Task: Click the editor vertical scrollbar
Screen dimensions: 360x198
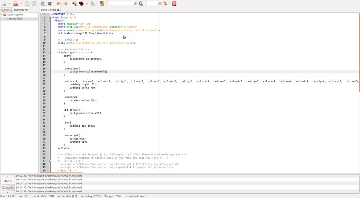Action: (359, 53)
